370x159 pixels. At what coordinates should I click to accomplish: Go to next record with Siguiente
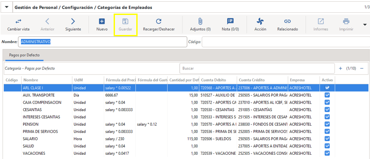point(73,21)
